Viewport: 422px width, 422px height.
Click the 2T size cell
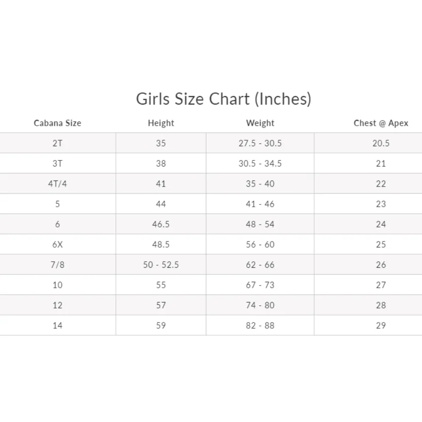click(x=57, y=143)
